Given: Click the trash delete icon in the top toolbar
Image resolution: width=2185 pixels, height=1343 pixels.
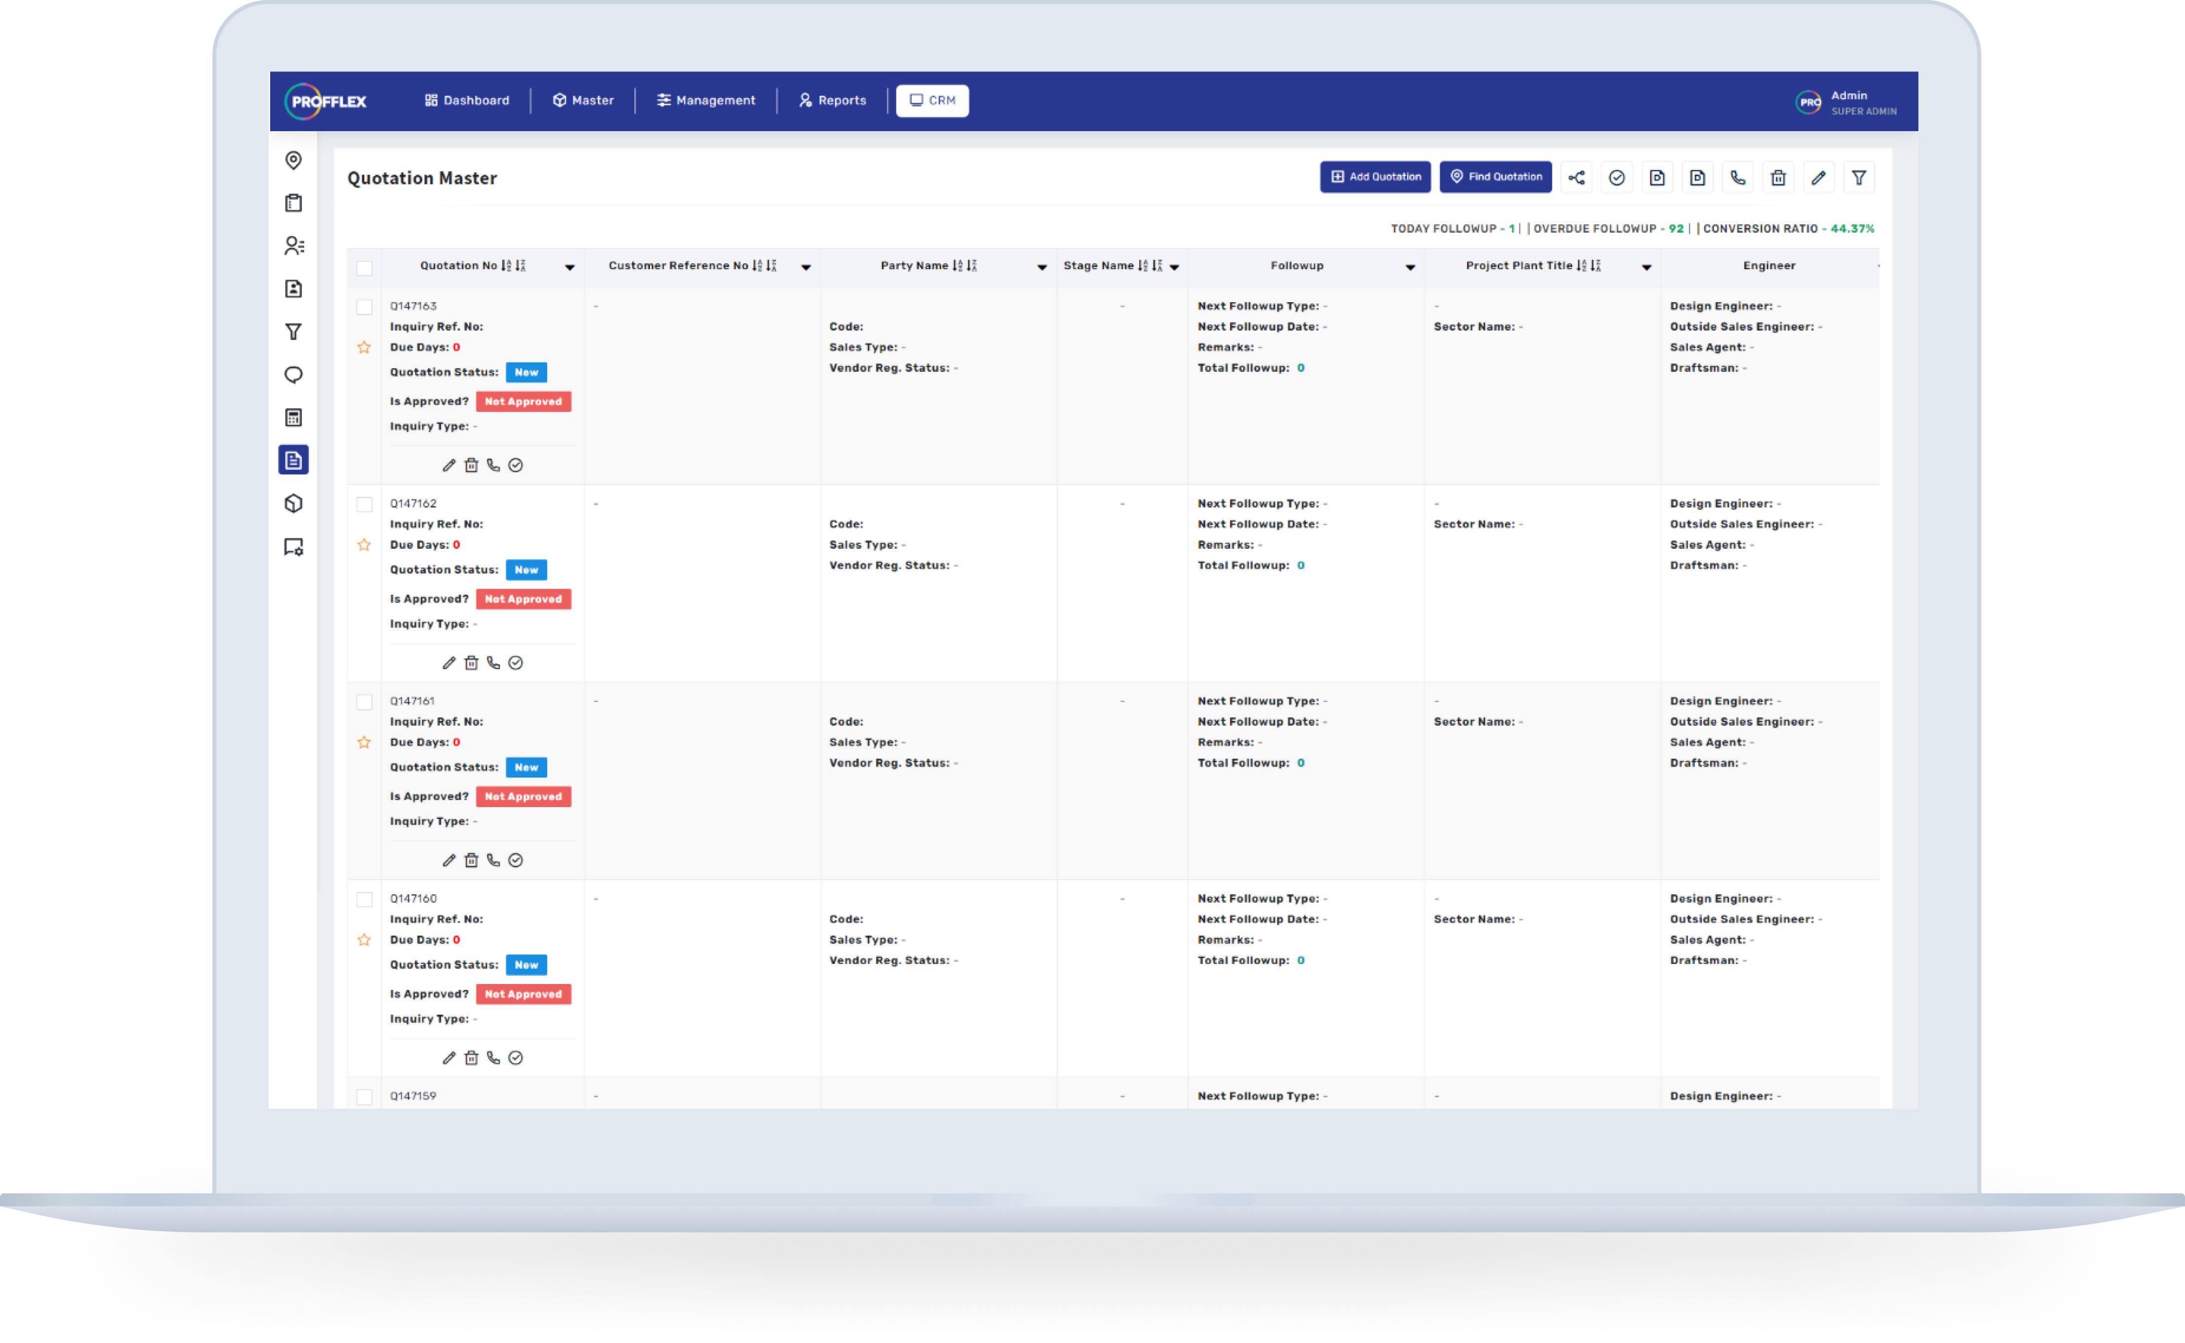Looking at the screenshot, I should (x=1778, y=177).
